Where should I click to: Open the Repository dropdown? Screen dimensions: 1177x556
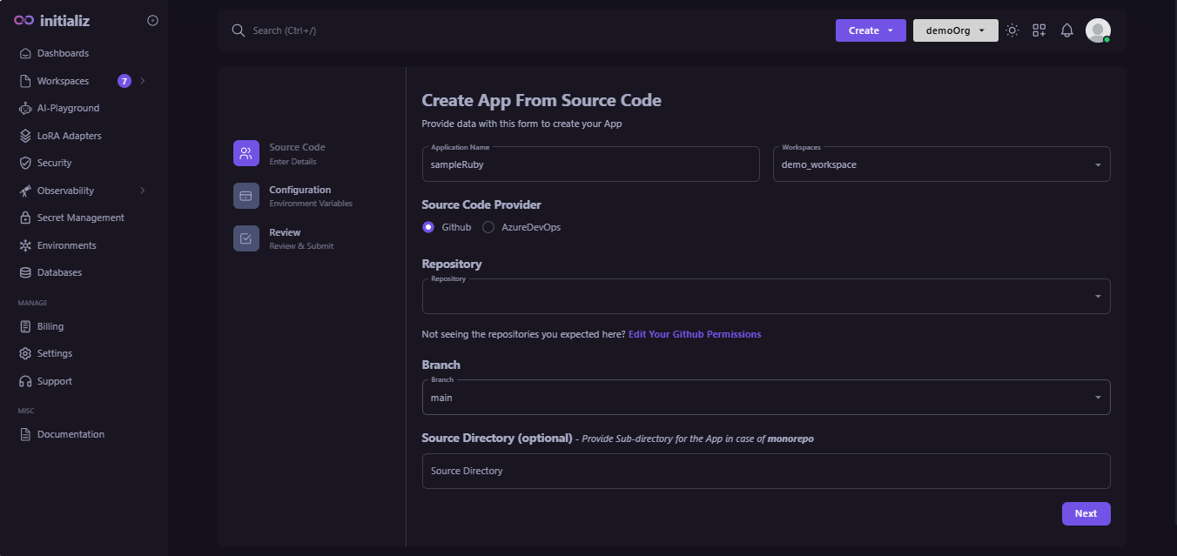[766, 297]
